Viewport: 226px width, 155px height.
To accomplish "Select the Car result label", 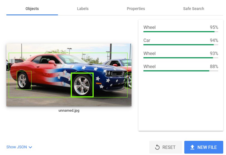I will point(147,40).
